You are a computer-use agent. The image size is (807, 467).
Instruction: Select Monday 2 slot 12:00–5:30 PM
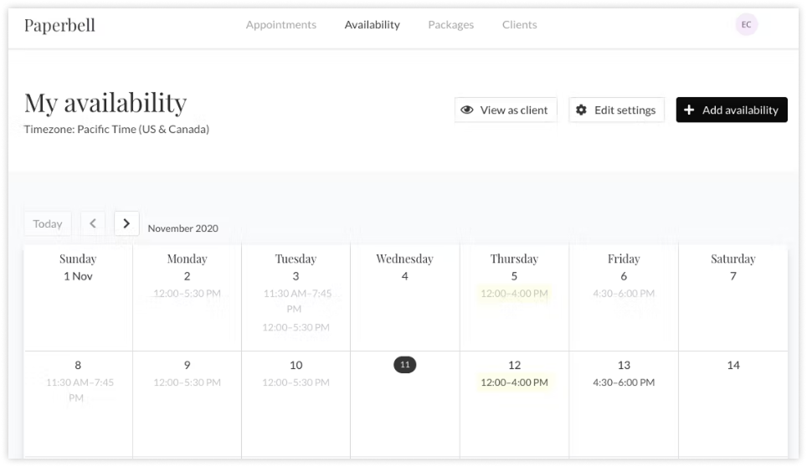(187, 293)
